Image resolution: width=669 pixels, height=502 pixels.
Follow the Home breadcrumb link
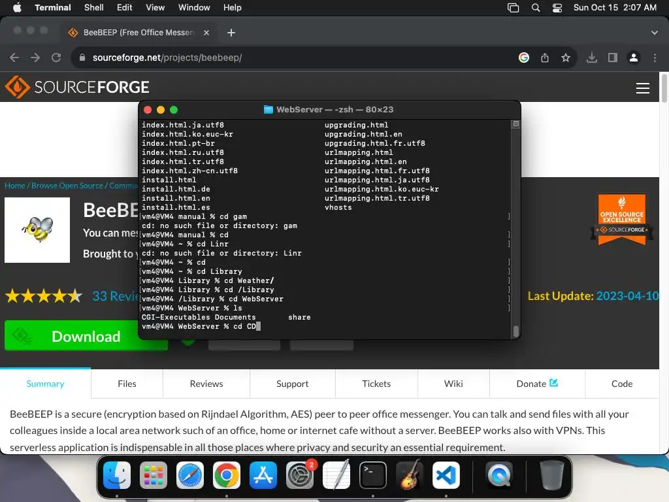(15, 185)
